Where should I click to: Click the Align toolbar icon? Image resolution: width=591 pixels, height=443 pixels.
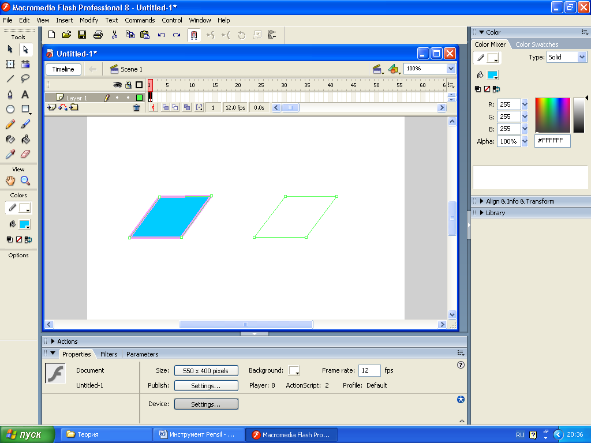[x=272, y=35]
